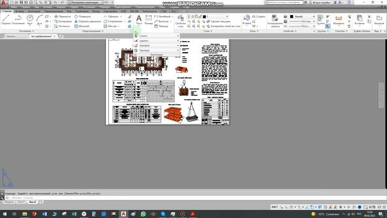Open the Начало start tab
The height and width of the screenshot is (218, 387).
pyautogui.click(x=11, y=36)
